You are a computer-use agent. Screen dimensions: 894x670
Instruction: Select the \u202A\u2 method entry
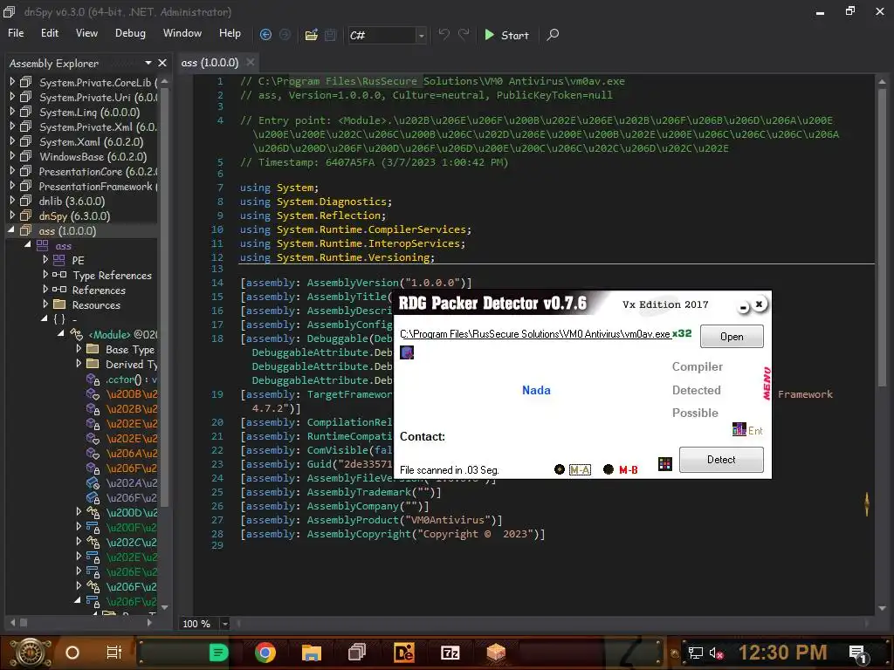pyautogui.click(x=132, y=482)
